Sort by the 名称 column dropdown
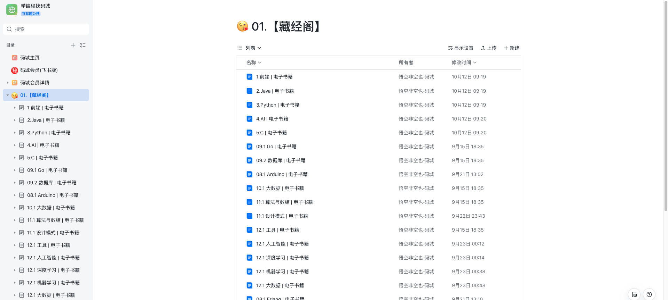668x300 pixels. point(254,62)
